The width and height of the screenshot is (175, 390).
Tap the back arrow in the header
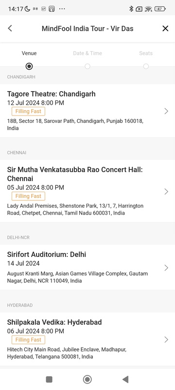[x=10, y=28]
